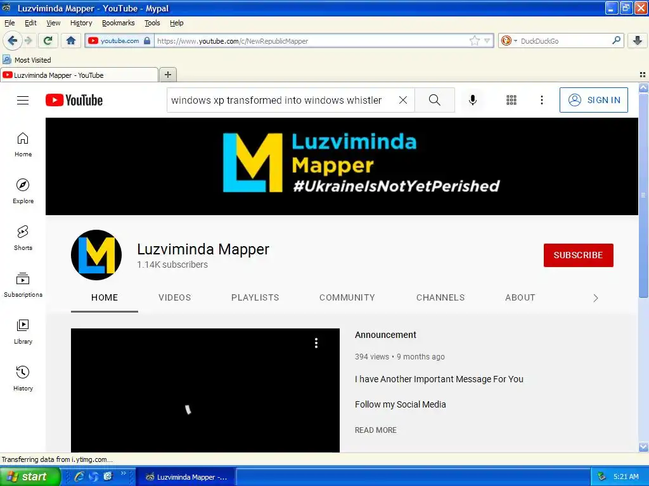Go to Home in the YouTube sidebar
The height and width of the screenshot is (486, 649).
coord(23,145)
